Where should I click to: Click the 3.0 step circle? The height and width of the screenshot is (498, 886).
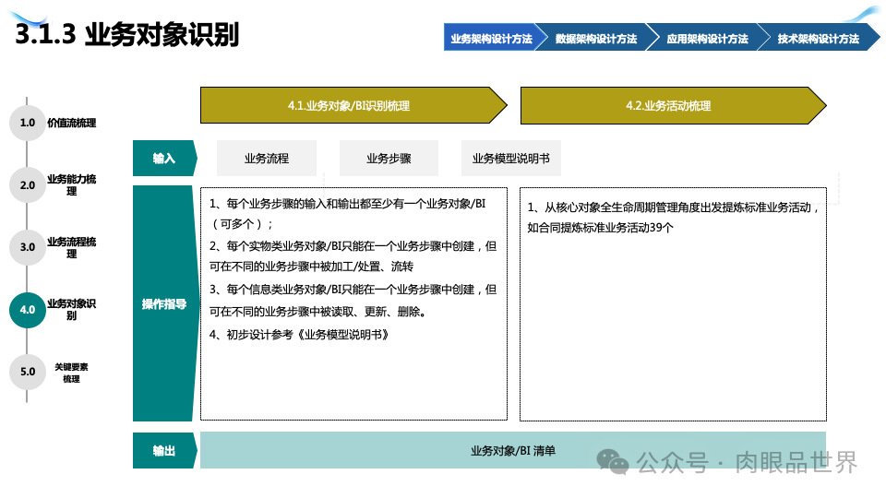pyautogui.click(x=27, y=247)
